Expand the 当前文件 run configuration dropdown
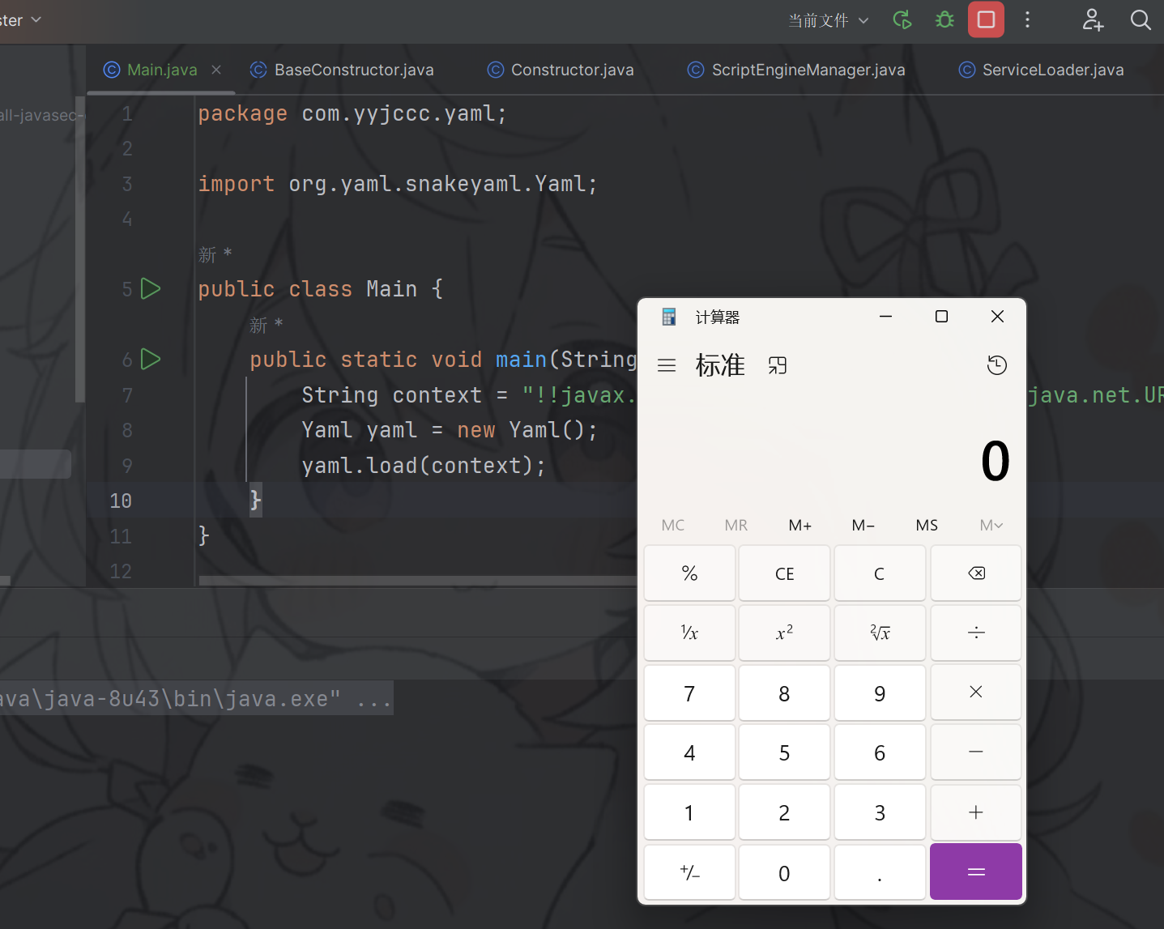Image resolution: width=1164 pixels, height=929 pixels. point(829,20)
